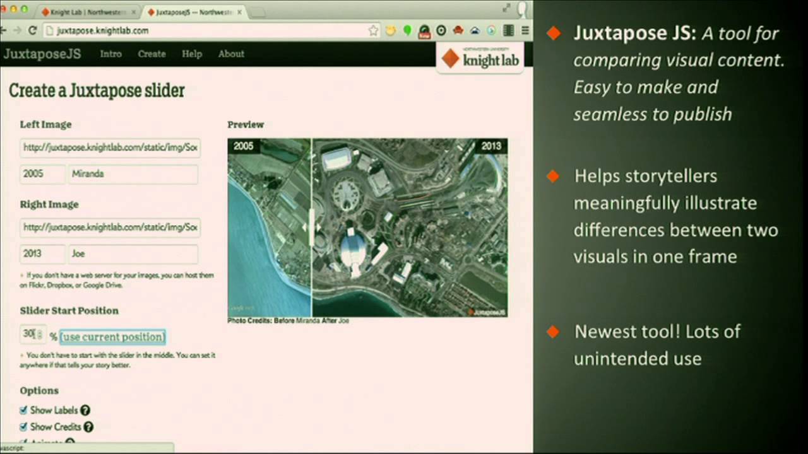Click the browser forward arrow

17,30
